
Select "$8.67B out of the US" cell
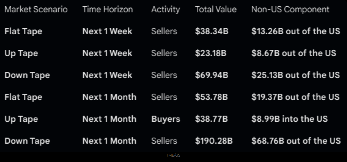294,53
